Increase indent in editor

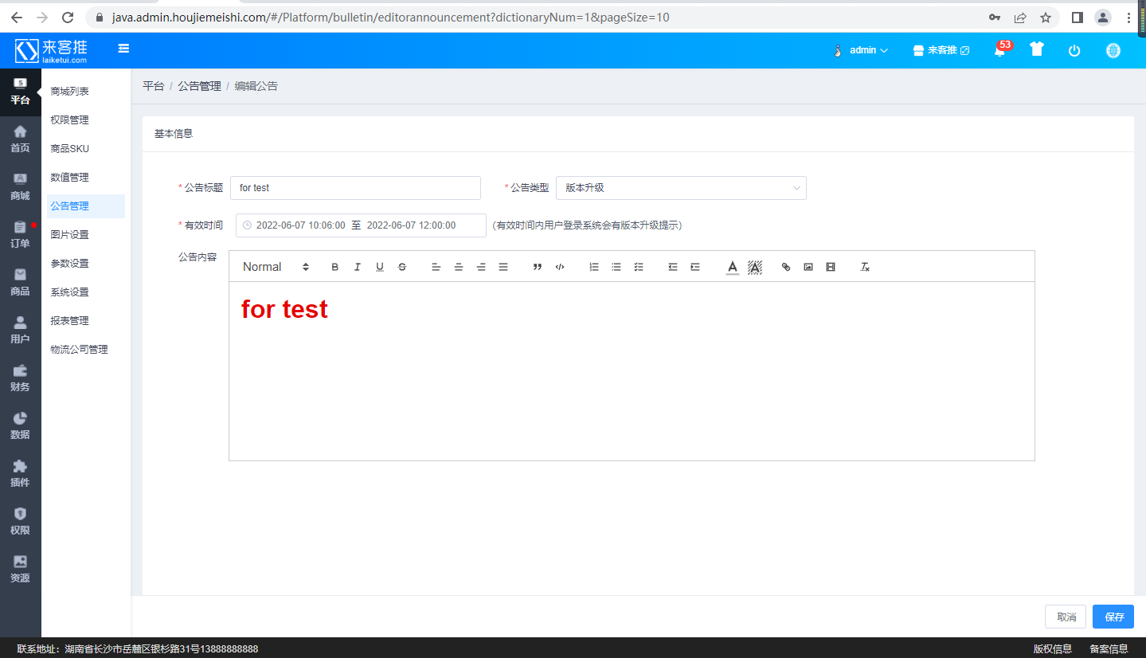pos(695,267)
